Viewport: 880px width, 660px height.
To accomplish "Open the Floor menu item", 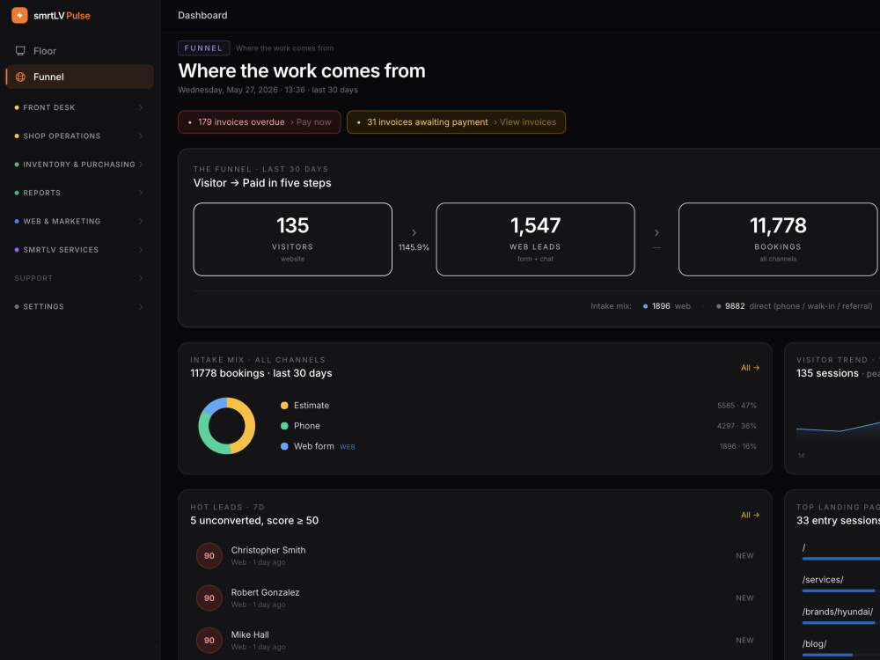I will [79, 51].
